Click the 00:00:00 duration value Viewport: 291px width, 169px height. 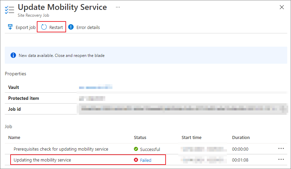(240, 149)
